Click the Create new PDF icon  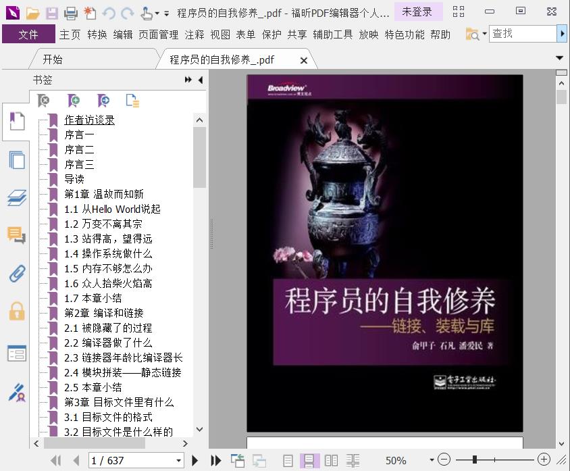pyautogui.click(x=90, y=14)
